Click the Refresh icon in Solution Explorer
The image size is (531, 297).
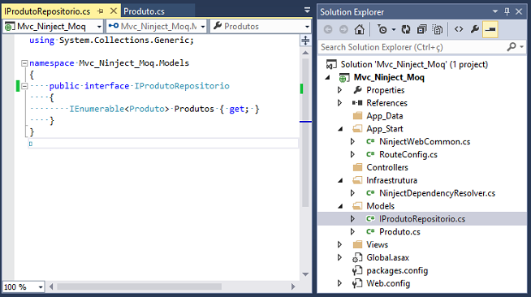point(406,30)
